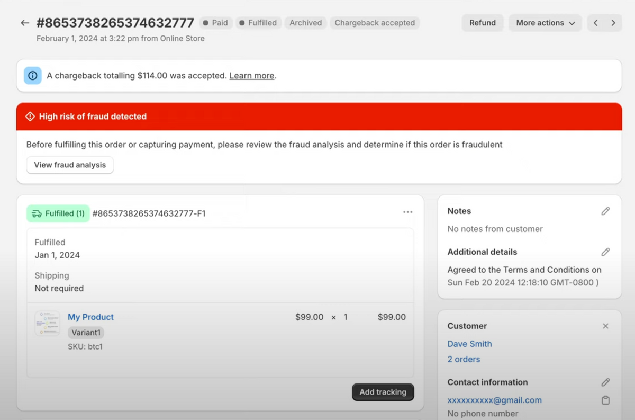Go to next order using right chevron
This screenshot has height=420, width=635.
(x=613, y=23)
